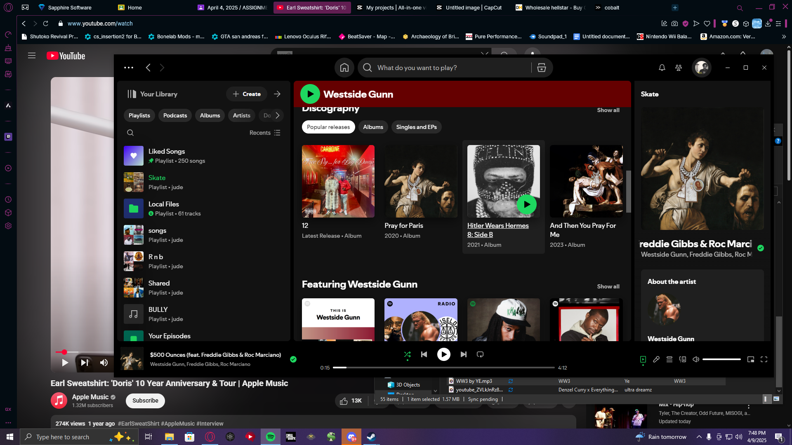Open the Recents sort dropdown
This screenshot has width=792, height=445.
[265, 133]
